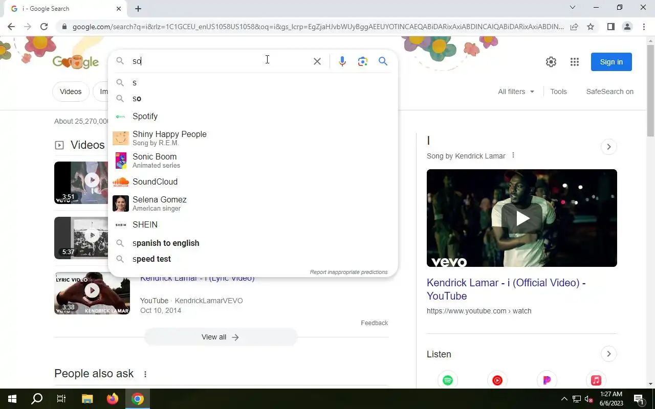Click View all videos button

tap(221, 337)
